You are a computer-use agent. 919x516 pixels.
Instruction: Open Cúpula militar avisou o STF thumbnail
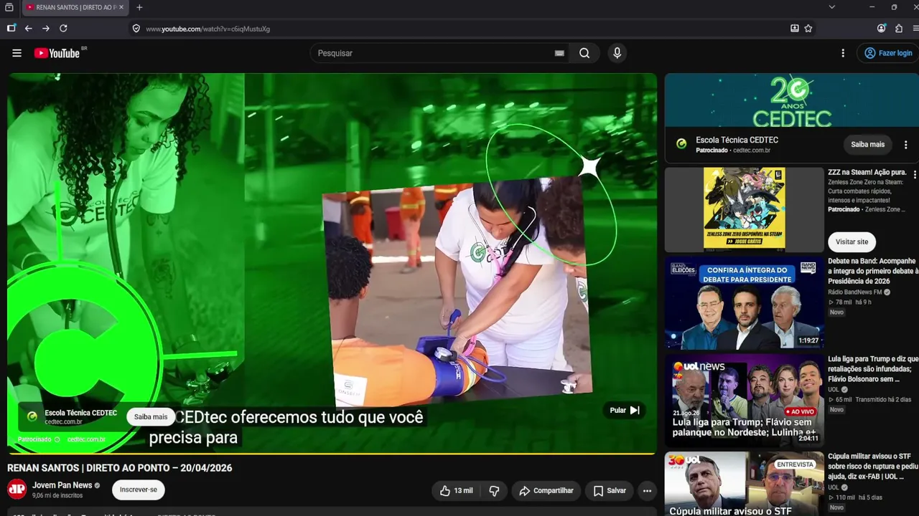(745, 484)
